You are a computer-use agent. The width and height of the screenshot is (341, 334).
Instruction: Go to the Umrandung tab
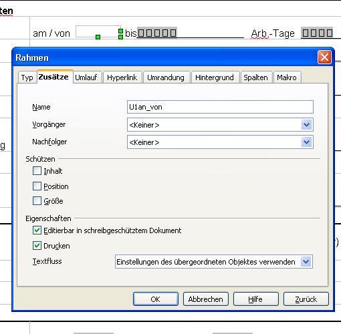166,77
